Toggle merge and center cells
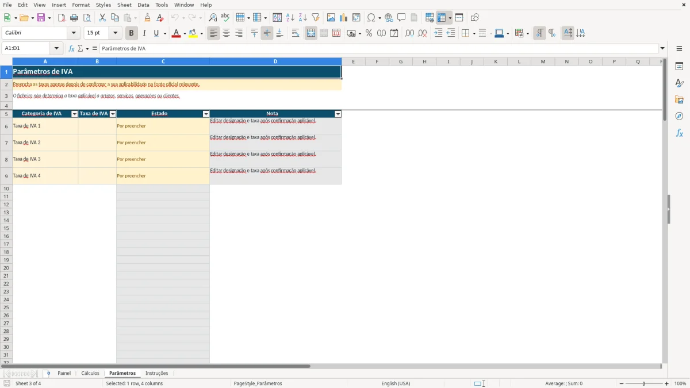 pos(311,33)
